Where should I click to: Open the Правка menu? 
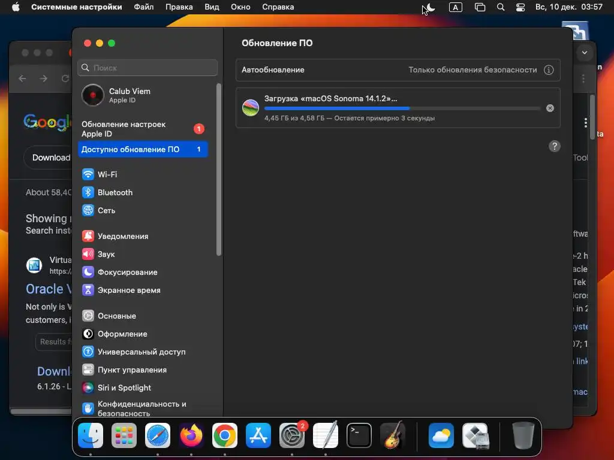click(179, 7)
